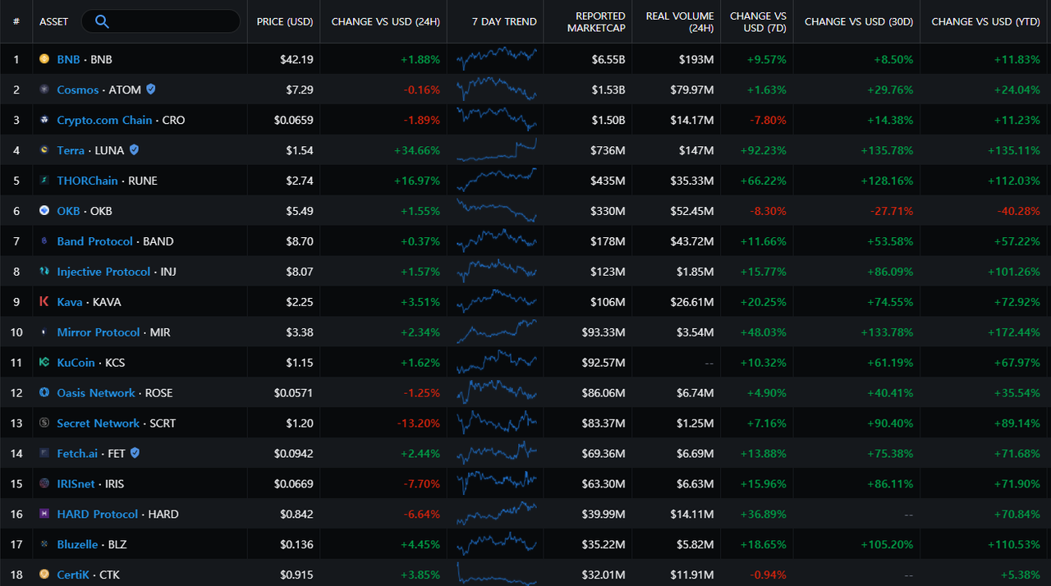Sort by CHANGE VS USD (30D) header
This screenshot has width=1051, height=586.
(x=859, y=21)
